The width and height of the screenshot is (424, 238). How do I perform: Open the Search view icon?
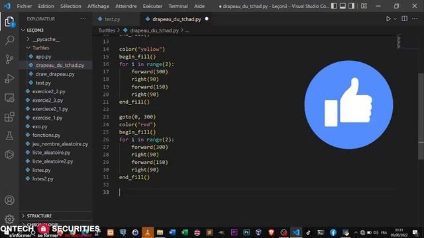(9, 40)
